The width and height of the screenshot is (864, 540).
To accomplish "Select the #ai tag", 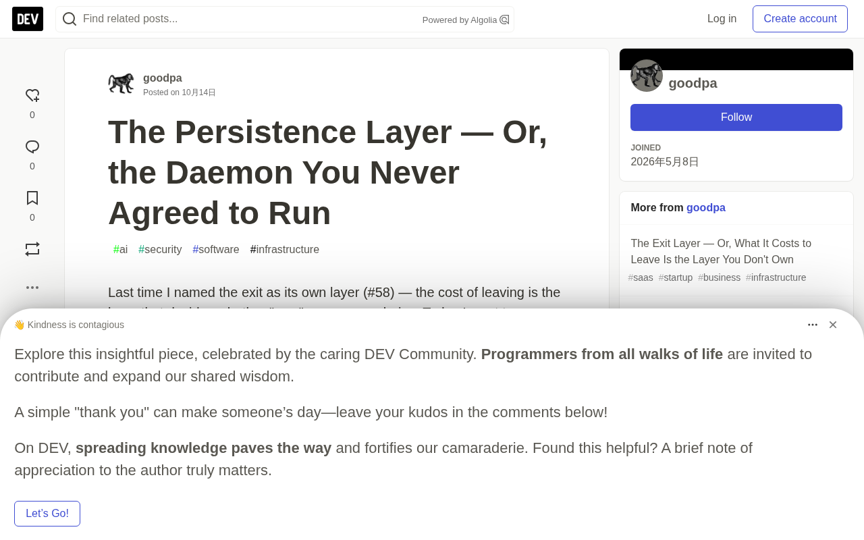I will 121,250.
